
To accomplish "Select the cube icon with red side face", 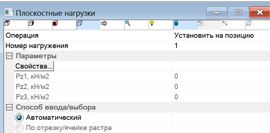I will (31, 23).
